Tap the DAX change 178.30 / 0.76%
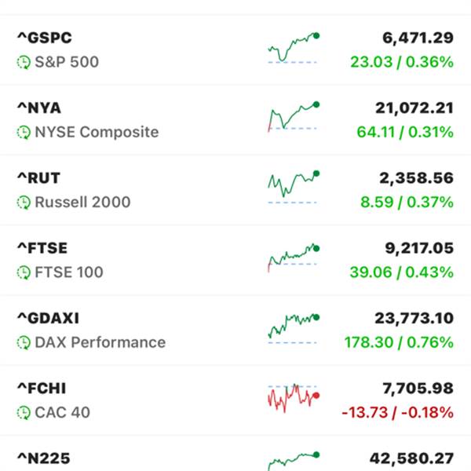Viewport: 471px width, 471px height. click(x=399, y=342)
